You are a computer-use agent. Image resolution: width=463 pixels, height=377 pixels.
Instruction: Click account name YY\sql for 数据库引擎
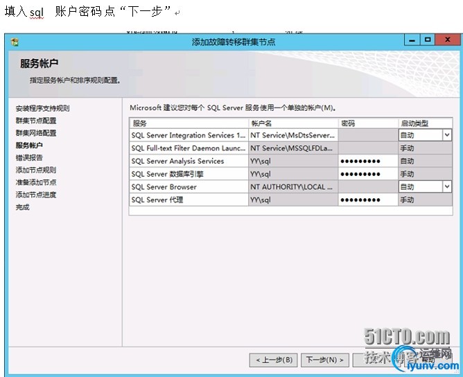pos(293,174)
